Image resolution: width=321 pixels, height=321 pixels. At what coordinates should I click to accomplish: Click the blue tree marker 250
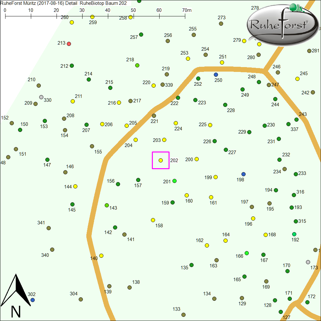216,74
